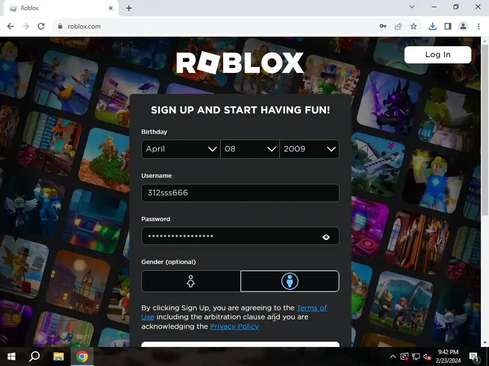The image size is (489, 366).
Task: Go back with the browser back arrow
Action: (x=11, y=27)
